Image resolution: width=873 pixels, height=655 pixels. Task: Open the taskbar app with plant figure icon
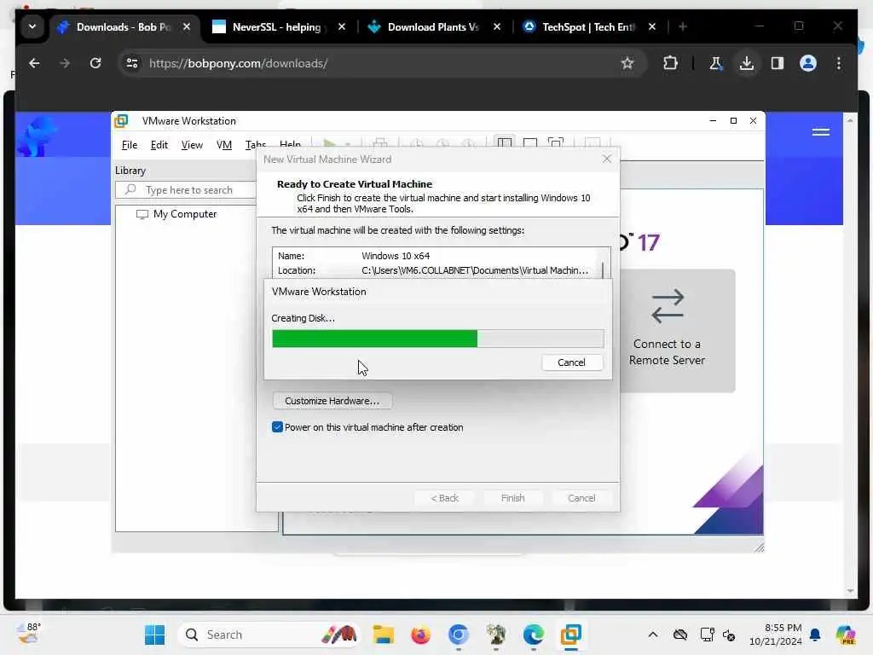click(x=495, y=635)
